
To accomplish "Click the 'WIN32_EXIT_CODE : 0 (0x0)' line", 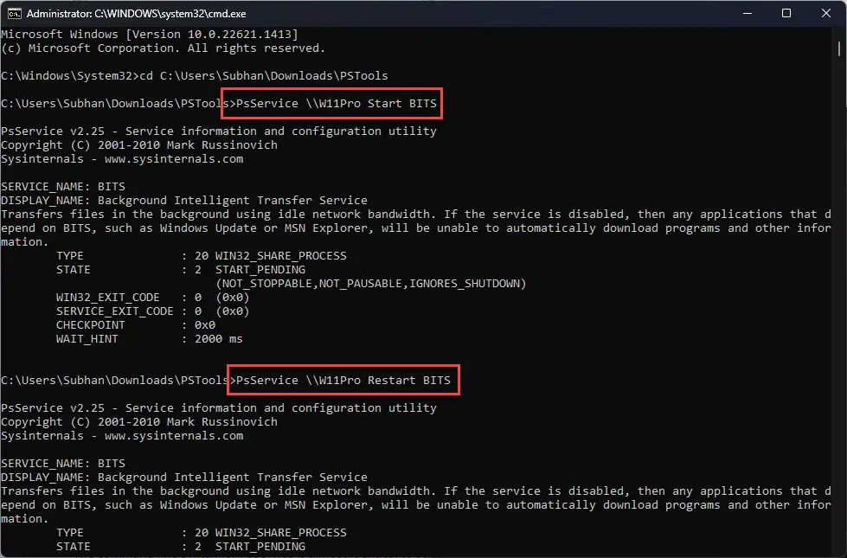I will (x=153, y=297).
